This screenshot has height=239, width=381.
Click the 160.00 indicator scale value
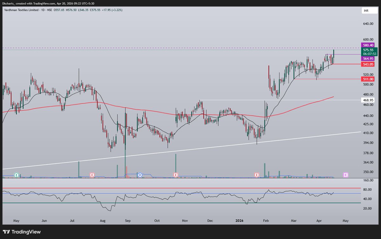pos(368,180)
